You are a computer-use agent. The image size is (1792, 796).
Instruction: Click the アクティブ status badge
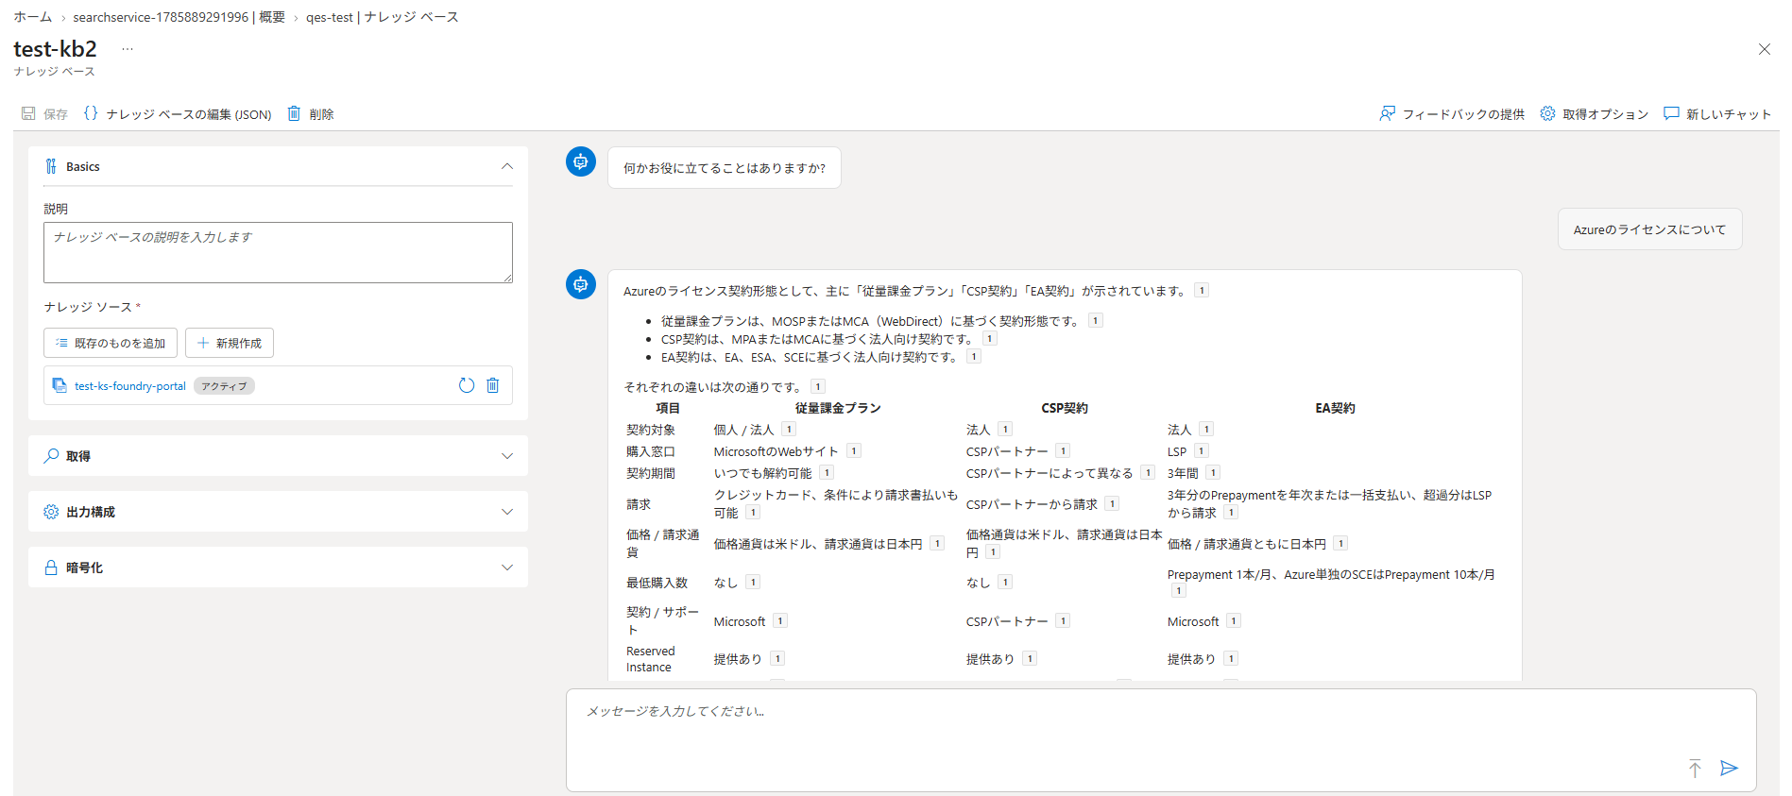[x=224, y=386]
